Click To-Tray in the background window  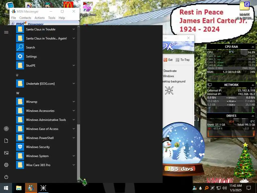(x=183, y=60)
